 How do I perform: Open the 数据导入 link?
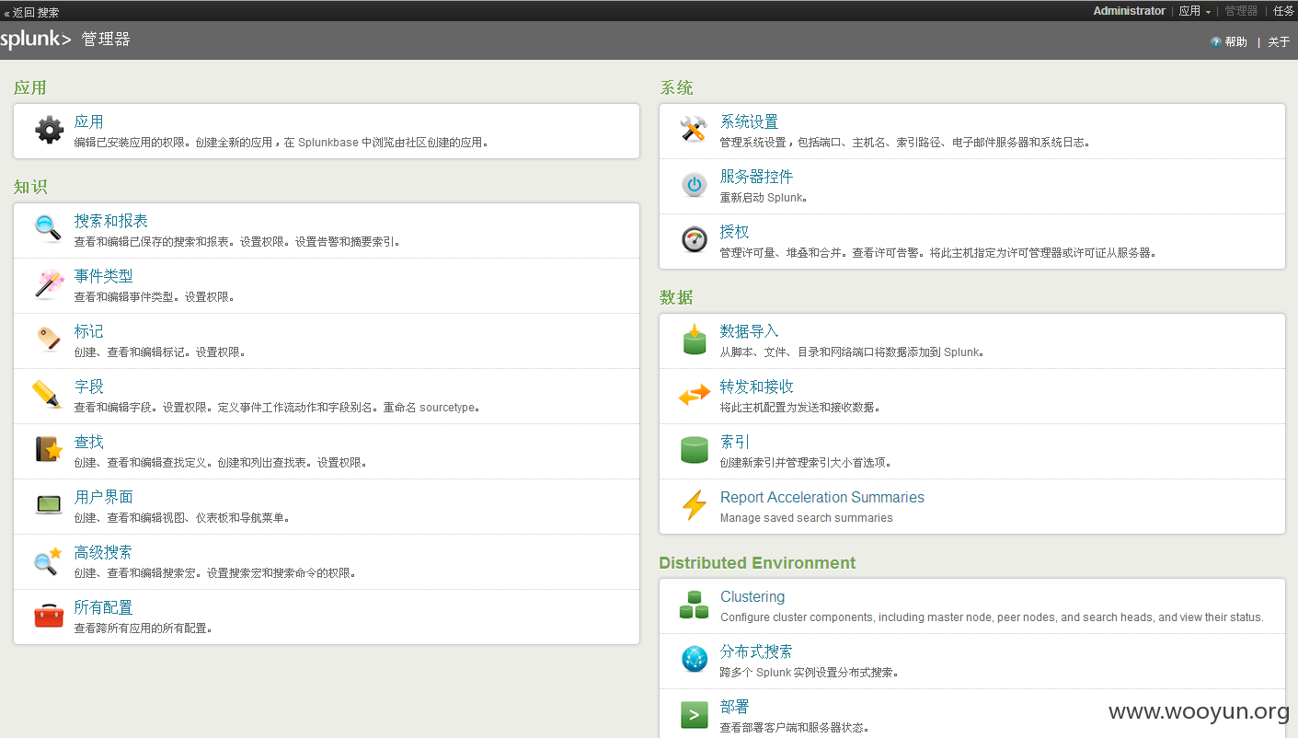[749, 331]
